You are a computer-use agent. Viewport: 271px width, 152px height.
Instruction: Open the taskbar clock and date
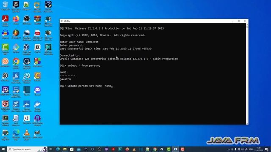coord(259,149)
